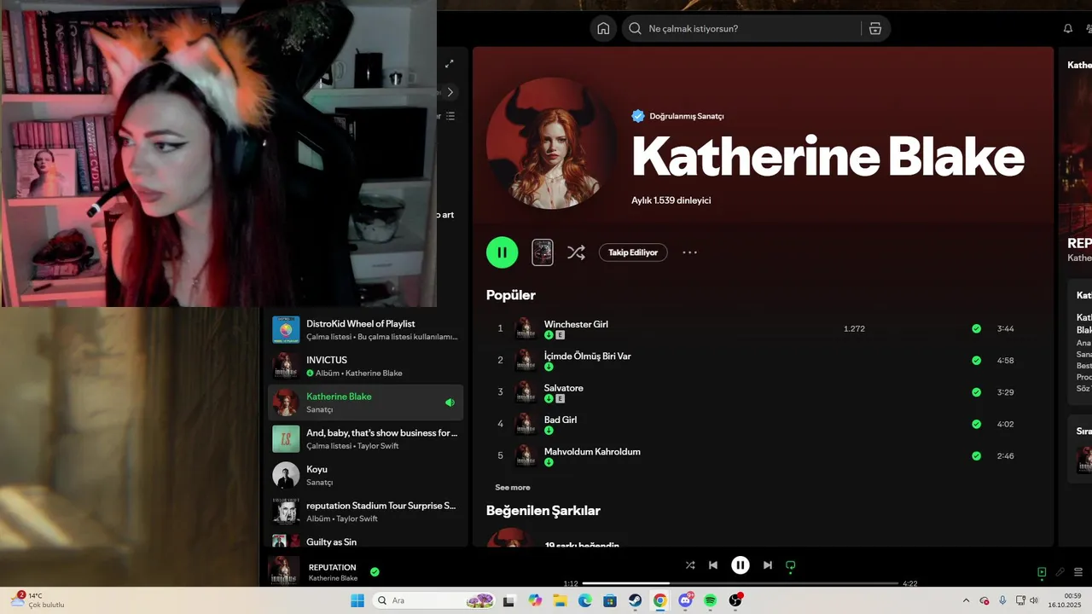Open Beğenilen Şarkılar section heading
The width and height of the screenshot is (1092, 614).
[x=543, y=510]
